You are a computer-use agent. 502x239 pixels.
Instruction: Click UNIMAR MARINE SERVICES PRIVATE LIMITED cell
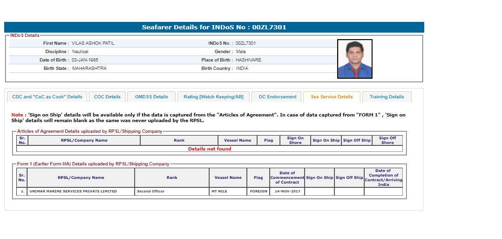pyautogui.click(x=73, y=191)
